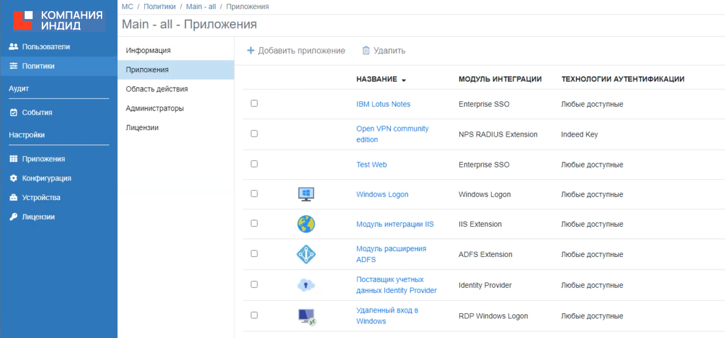Image resolution: width=725 pixels, height=338 pixels.
Task: Click the trash icon next to Удалить
Action: [x=366, y=50]
